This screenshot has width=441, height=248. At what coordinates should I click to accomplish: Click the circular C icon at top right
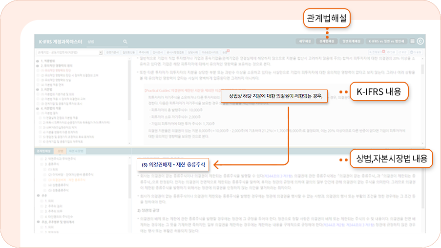click(x=420, y=42)
